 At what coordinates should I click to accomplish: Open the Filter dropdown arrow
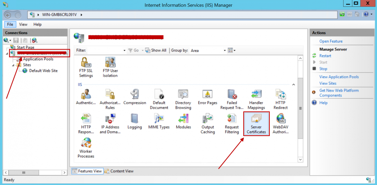click(125, 51)
